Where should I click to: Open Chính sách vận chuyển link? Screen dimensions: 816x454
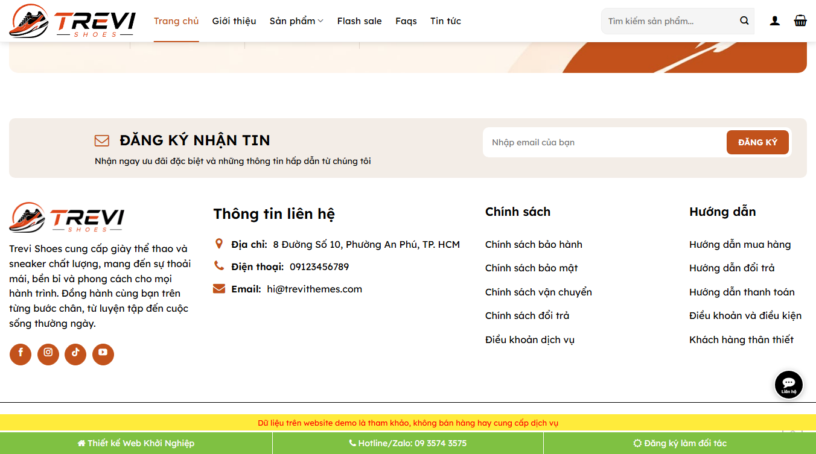(538, 292)
